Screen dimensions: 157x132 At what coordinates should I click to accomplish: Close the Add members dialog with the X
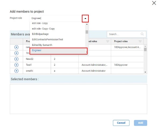click(x=154, y=3)
